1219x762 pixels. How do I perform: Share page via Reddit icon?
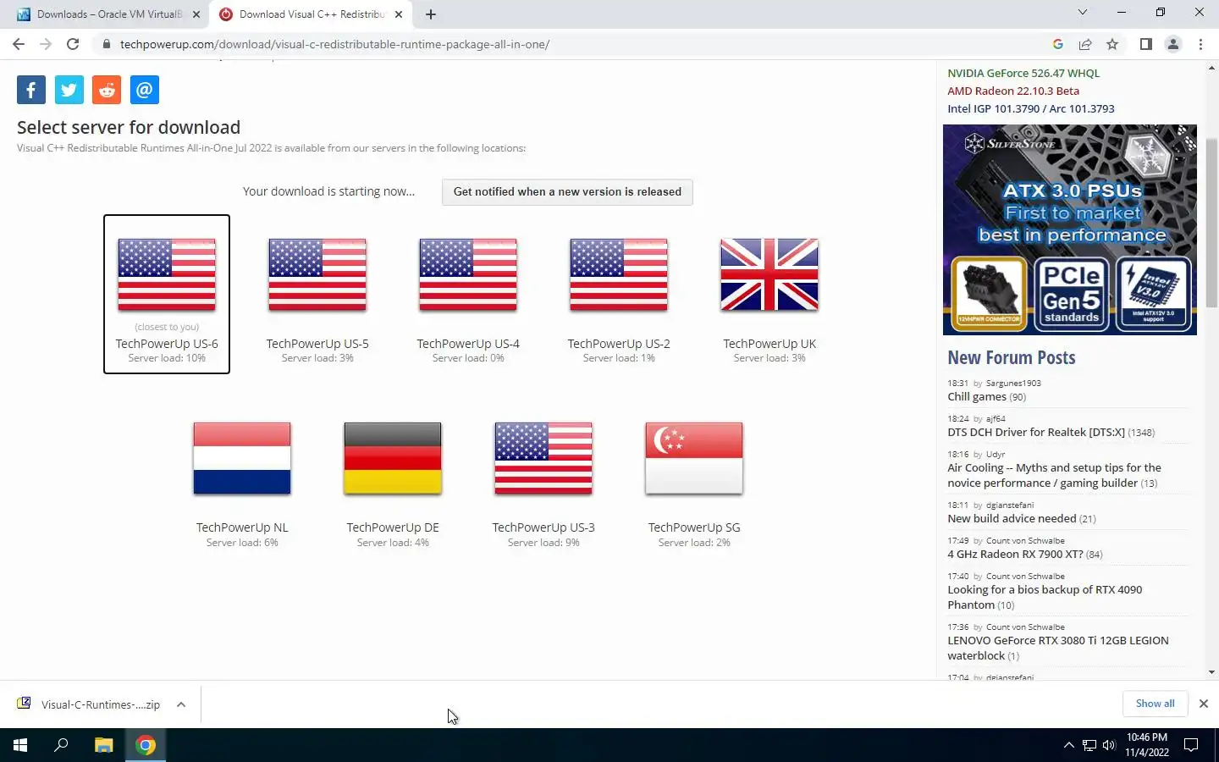(x=107, y=90)
